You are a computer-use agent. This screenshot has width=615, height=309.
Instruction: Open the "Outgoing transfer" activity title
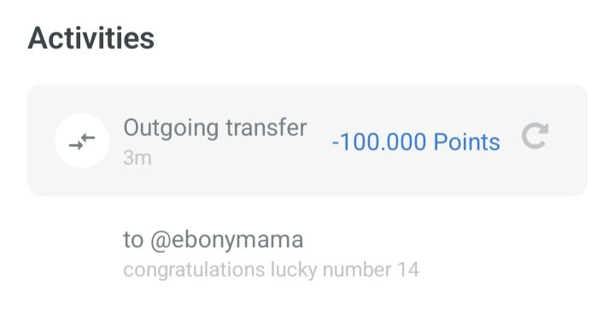pyautogui.click(x=215, y=128)
